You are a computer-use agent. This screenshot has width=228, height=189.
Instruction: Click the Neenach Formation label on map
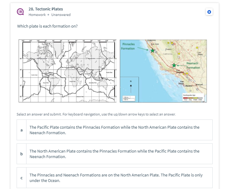193,66
